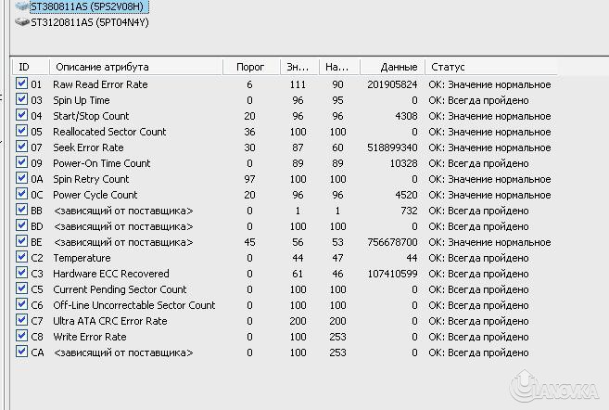The height and width of the screenshot is (410, 609).
Task: Click threshold value 45 in row BE
Action: (249, 242)
